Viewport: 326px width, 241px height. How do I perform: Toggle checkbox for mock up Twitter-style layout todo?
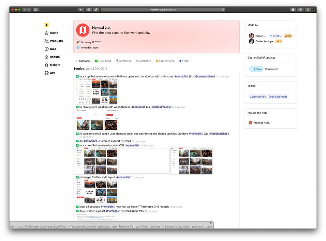(77, 77)
